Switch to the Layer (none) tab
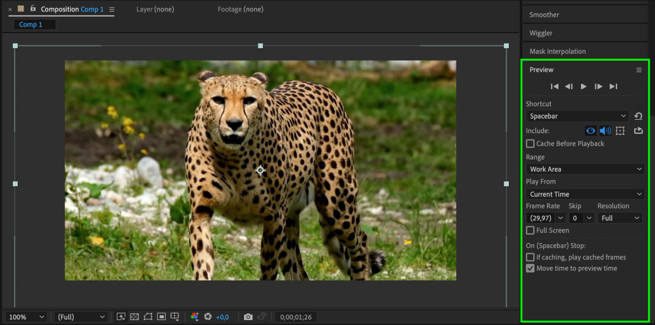Screen dimensions: 655x325 pos(155,9)
